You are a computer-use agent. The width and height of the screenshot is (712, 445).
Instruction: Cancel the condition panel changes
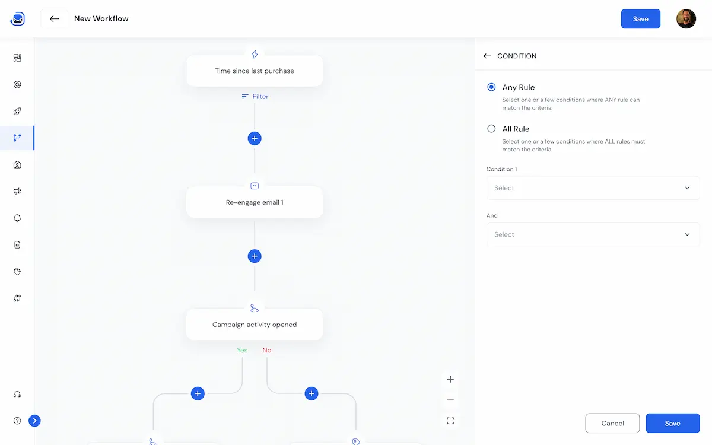612,423
